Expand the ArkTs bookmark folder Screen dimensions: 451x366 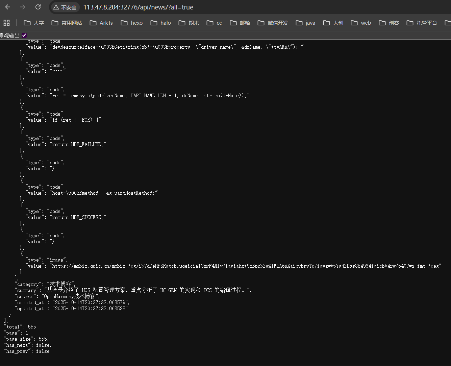tap(101, 23)
